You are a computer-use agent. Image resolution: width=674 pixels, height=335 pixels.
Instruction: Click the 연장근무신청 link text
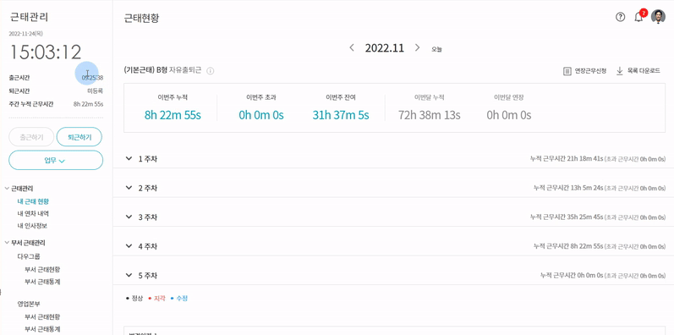point(590,71)
